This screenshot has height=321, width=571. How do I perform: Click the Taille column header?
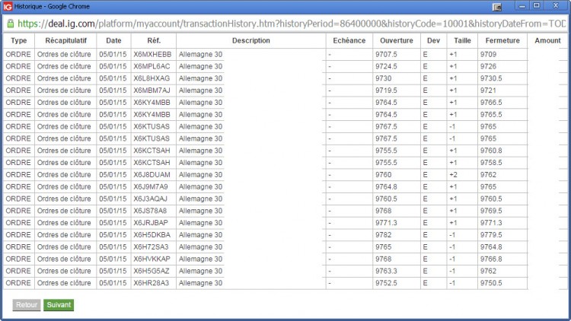[462, 41]
